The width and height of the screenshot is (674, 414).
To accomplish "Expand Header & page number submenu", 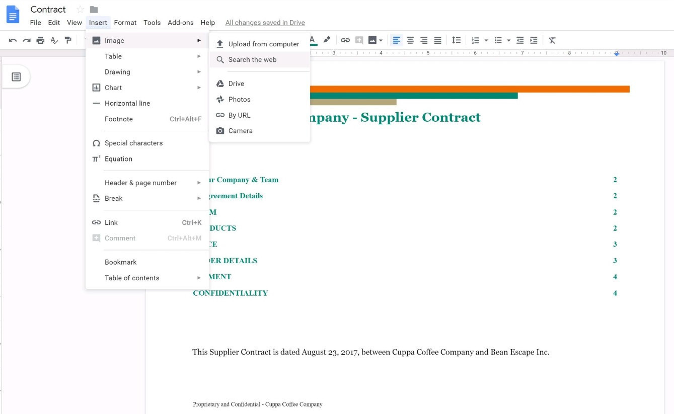I will tap(147, 183).
